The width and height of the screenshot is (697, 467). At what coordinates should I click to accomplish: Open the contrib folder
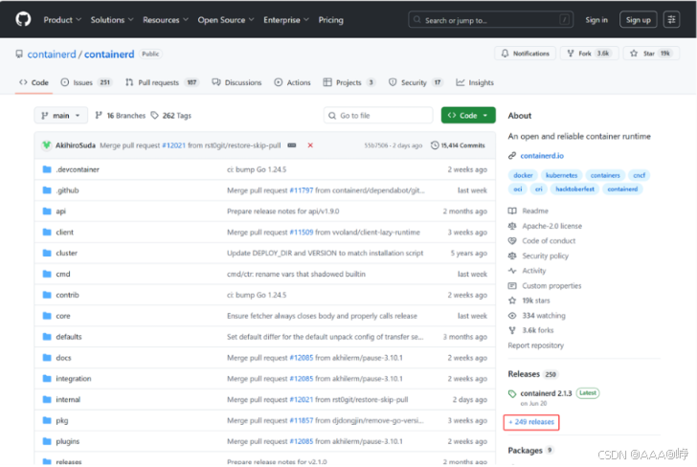pos(67,295)
